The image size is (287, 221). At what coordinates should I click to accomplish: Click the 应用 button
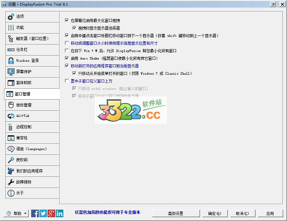pyautogui.click(x=270, y=213)
